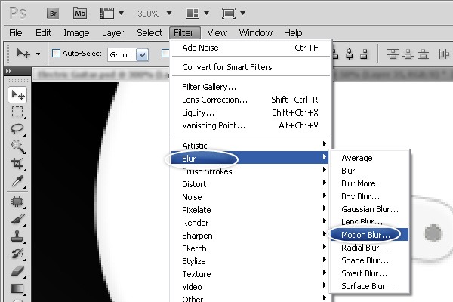The height and width of the screenshot is (302, 453).
Task: Choose Average in the Blur submenu
Action: [370, 158]
